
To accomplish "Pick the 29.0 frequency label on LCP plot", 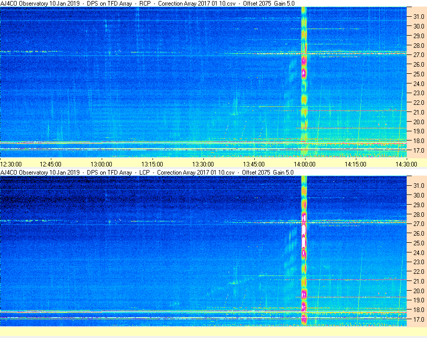I will [x=419, y=205].
